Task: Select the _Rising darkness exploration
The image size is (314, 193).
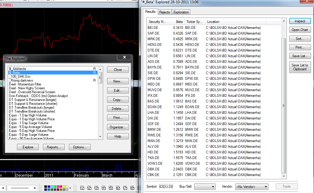Action: point(53,80)
